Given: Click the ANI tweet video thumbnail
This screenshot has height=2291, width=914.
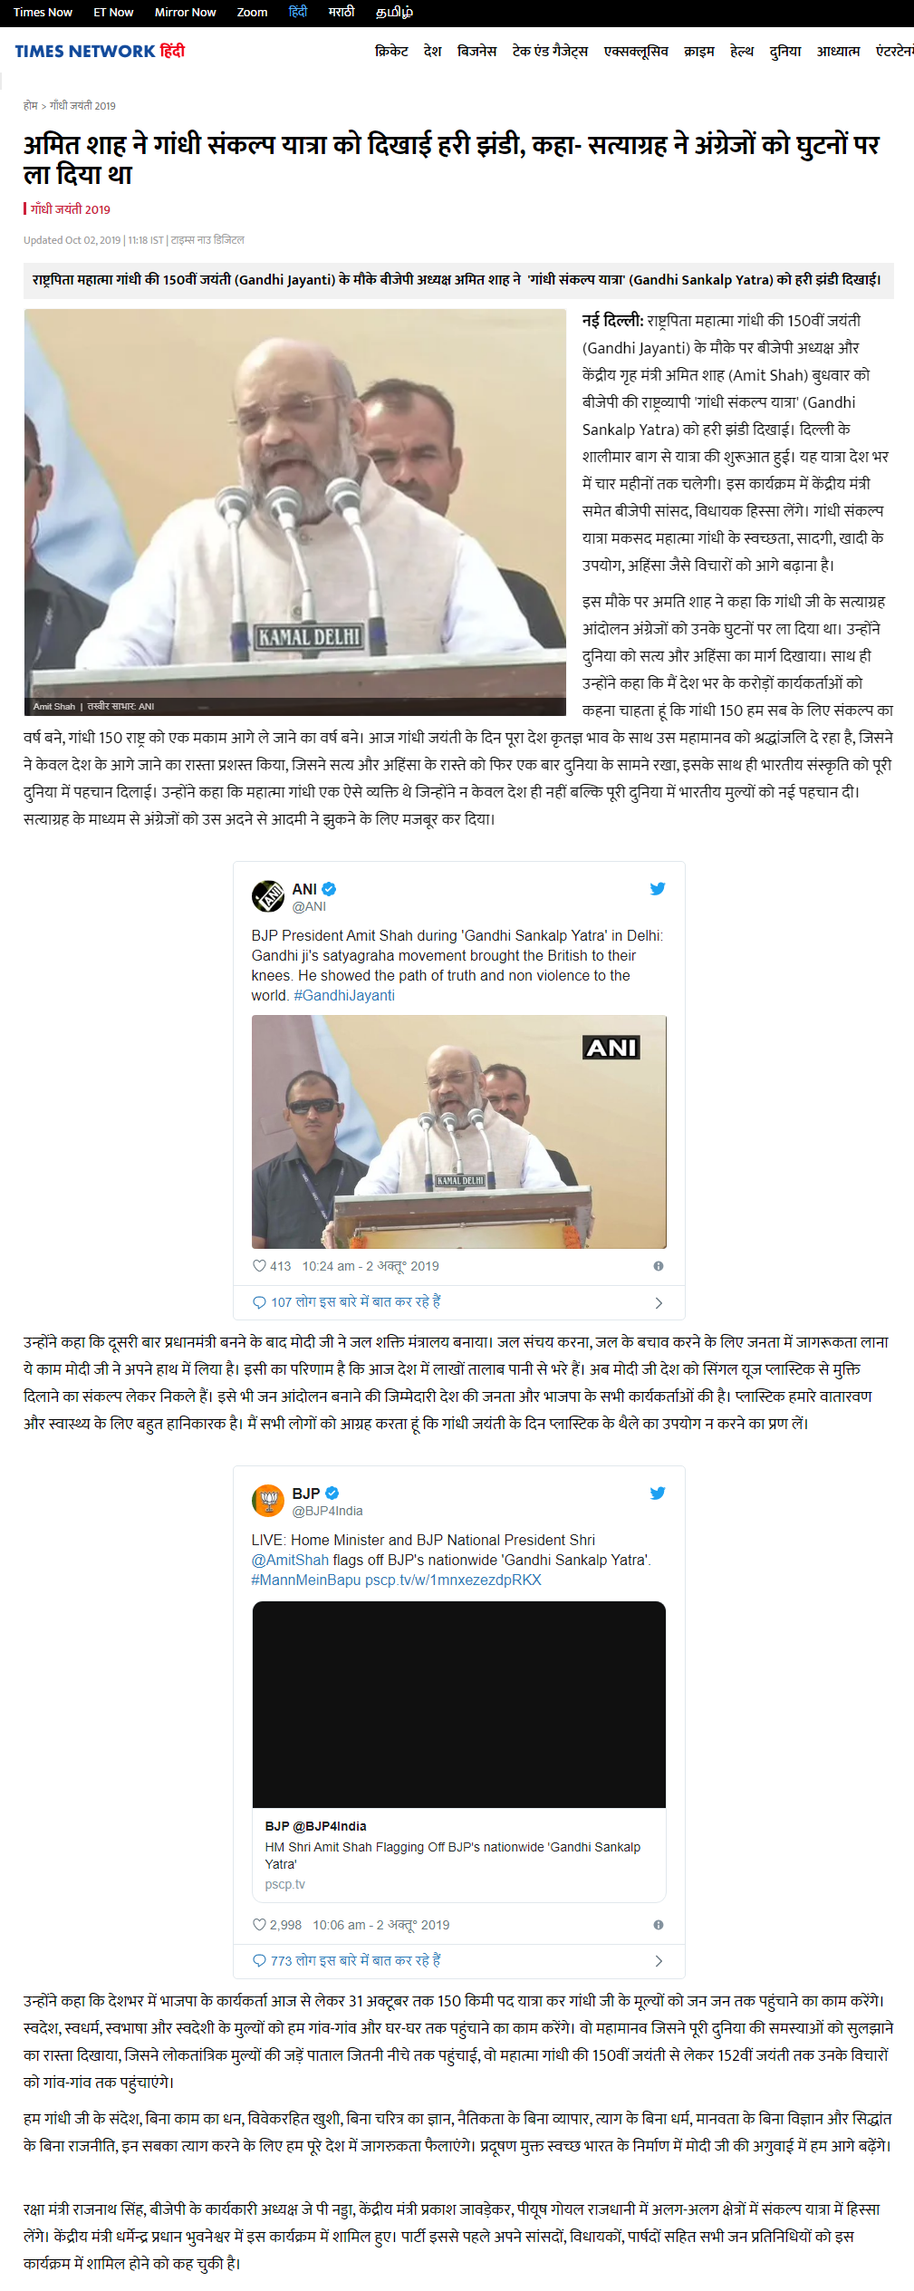Looking at the screenshot, I should tap(459, 1132).
